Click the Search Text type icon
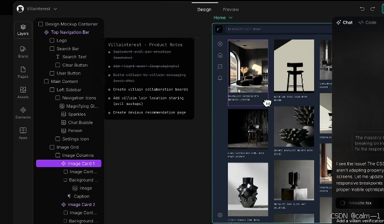This screenshot has height=224, width=384. 58,57
